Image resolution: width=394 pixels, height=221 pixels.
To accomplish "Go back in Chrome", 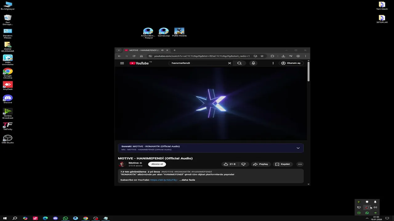I will pos(119,56).
